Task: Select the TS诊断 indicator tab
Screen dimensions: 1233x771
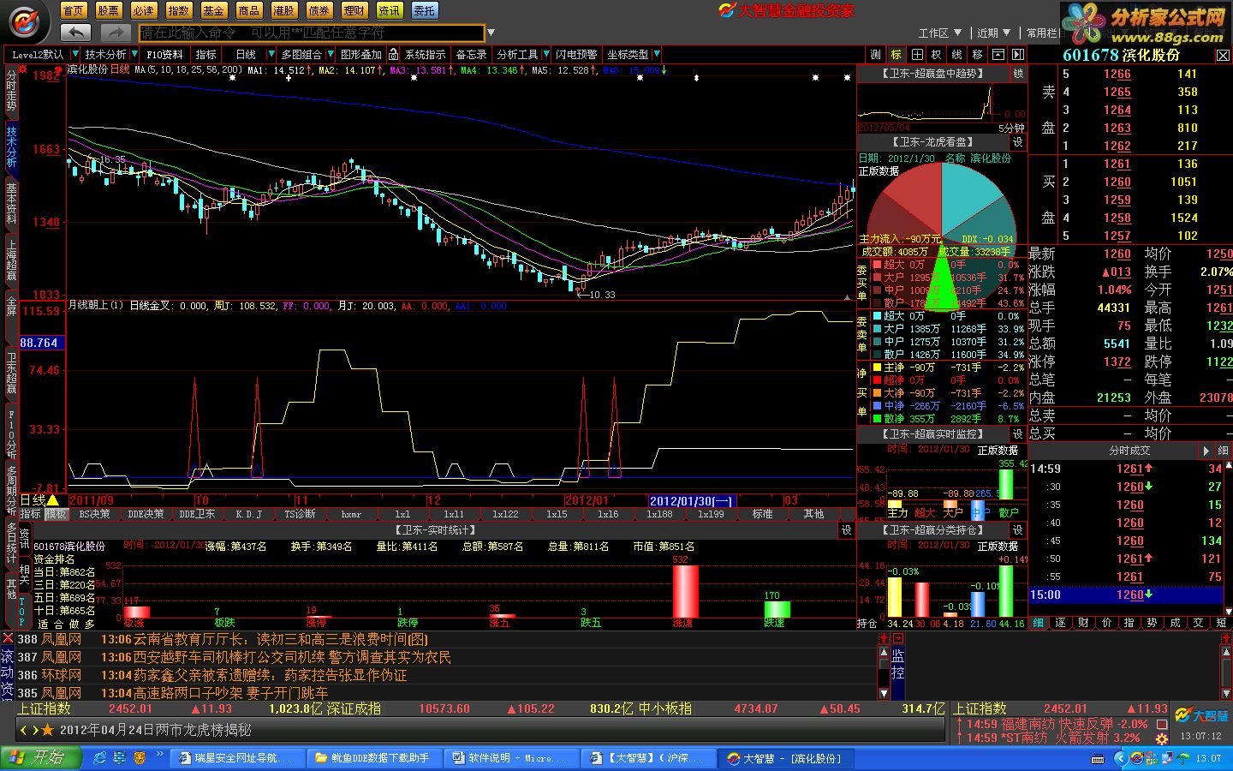Action: coord(300,514)
